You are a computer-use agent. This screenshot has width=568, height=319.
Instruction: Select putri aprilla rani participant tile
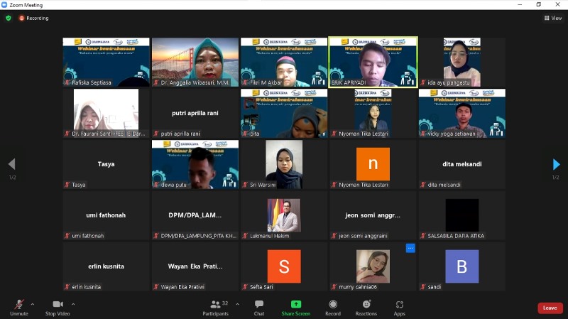[195, 113]
